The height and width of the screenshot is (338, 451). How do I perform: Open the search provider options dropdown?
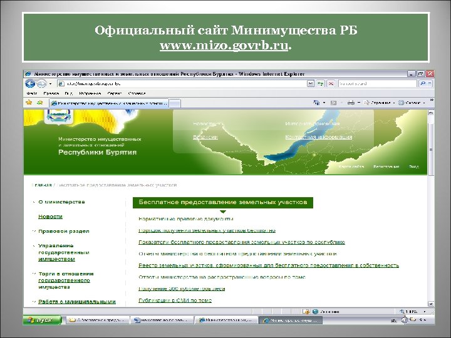[430, 84]
